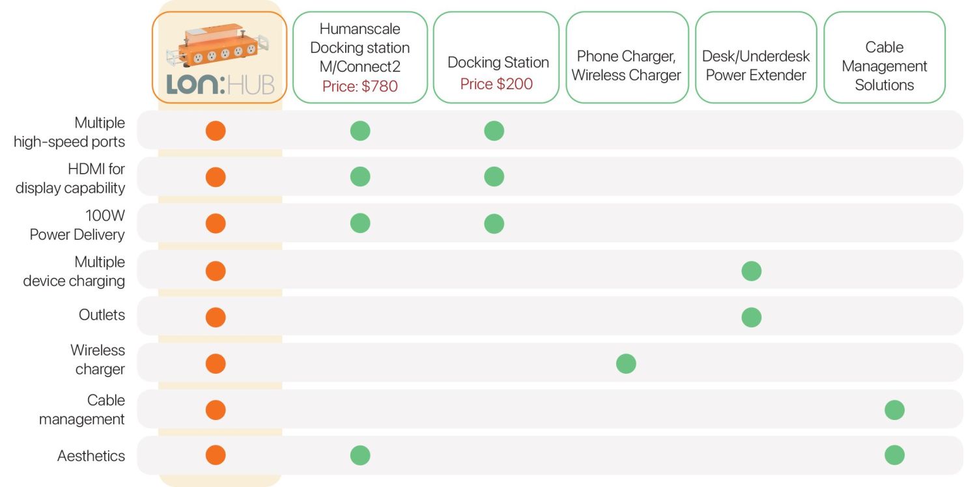Screen dimensions: 977x487
Task: Click Humanscale green dot for 100W Power Delivery
Action: (360, 223)
